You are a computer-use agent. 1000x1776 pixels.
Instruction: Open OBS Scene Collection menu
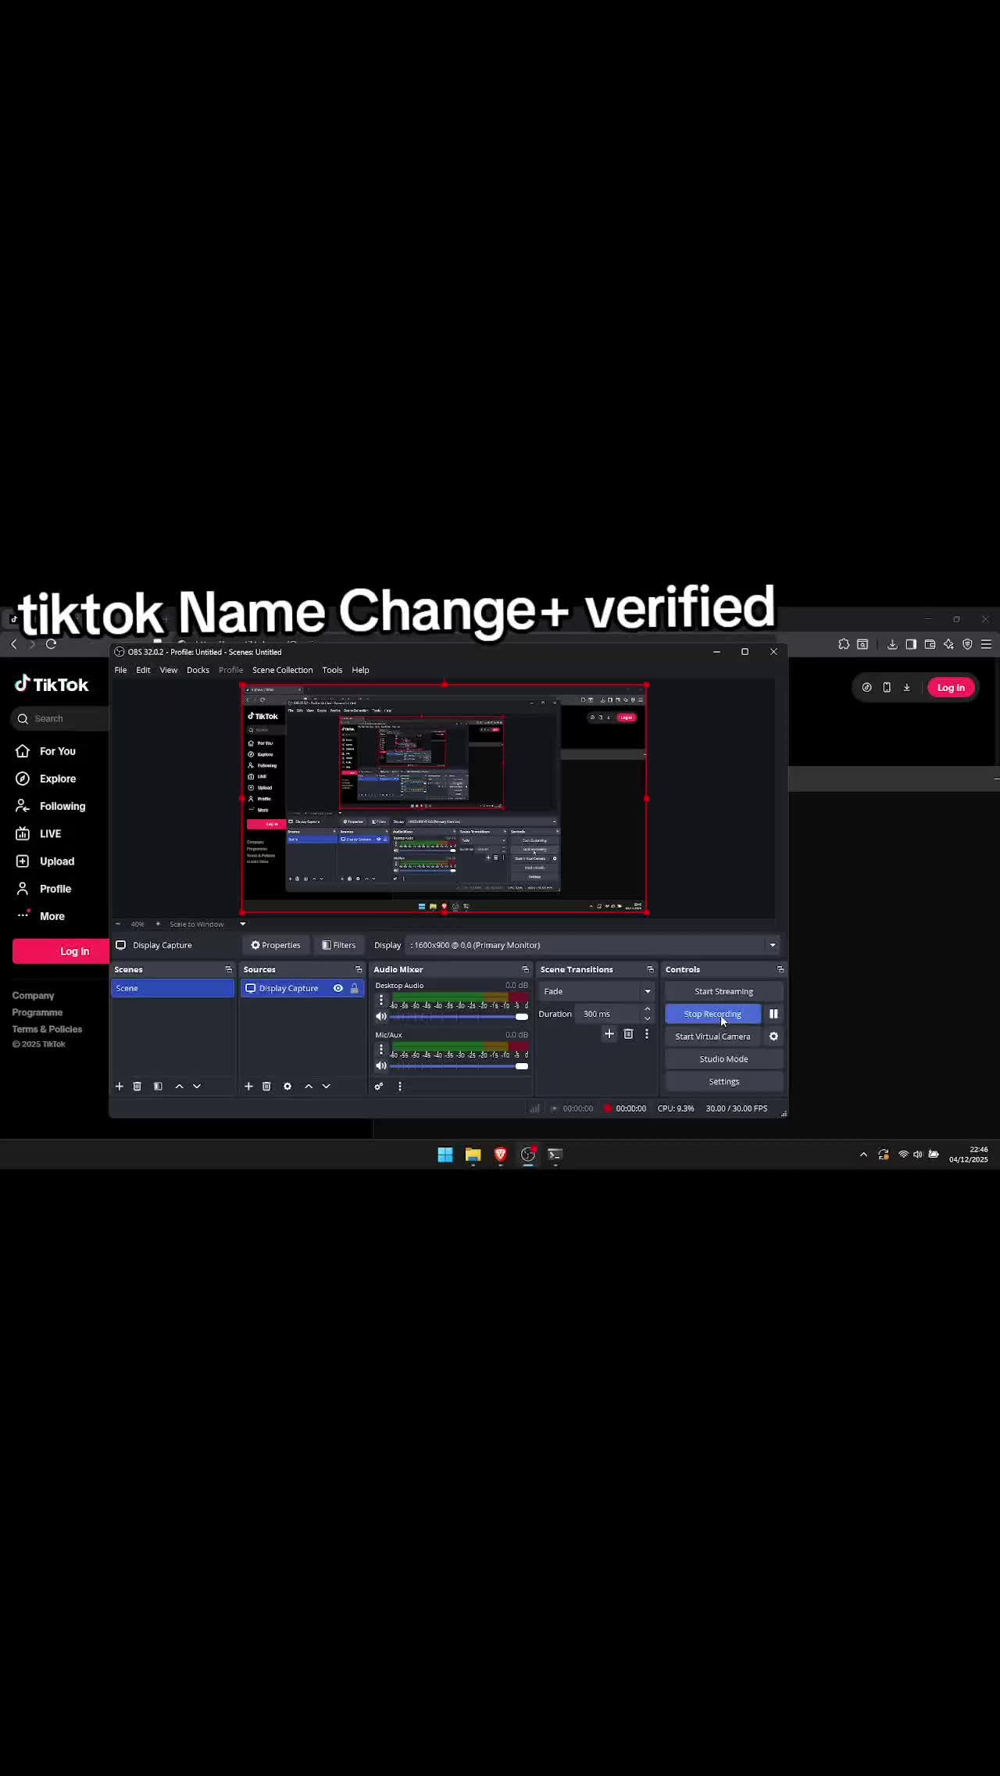(x=282, y=670)
